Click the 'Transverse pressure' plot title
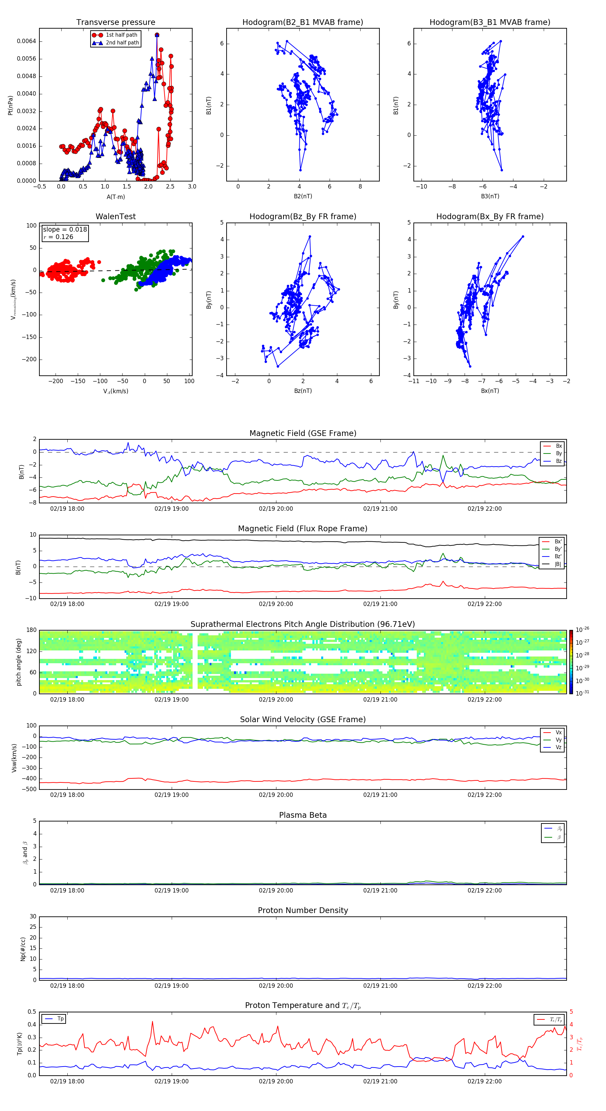 point(115,23)
